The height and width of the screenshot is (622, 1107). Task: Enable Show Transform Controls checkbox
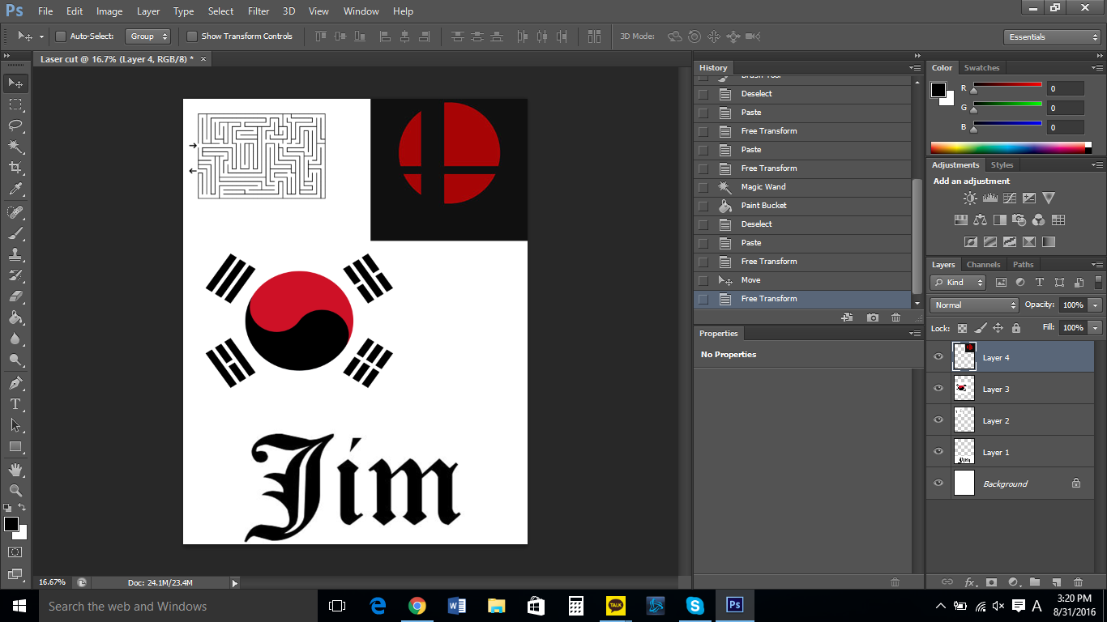192,36
